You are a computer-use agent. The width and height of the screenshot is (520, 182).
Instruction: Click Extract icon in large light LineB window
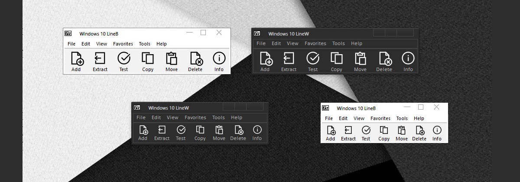tap(100, 58)
